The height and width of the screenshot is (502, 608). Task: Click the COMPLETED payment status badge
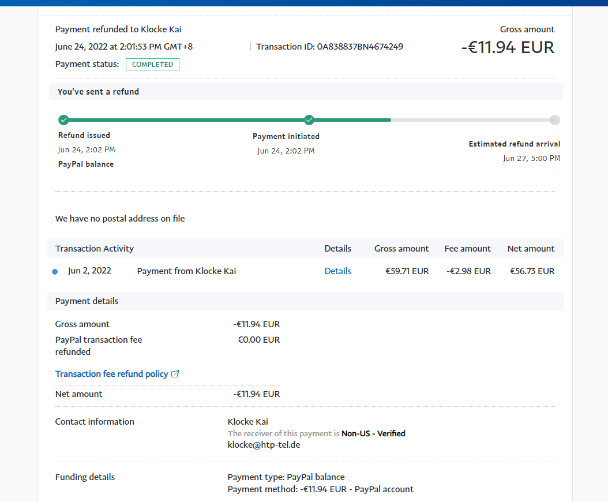[x=152, y=65]
